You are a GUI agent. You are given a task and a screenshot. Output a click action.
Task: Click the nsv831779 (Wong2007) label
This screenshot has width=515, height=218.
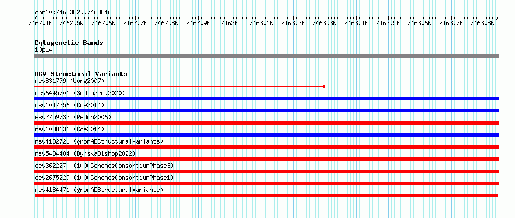(x=69, y=81)
